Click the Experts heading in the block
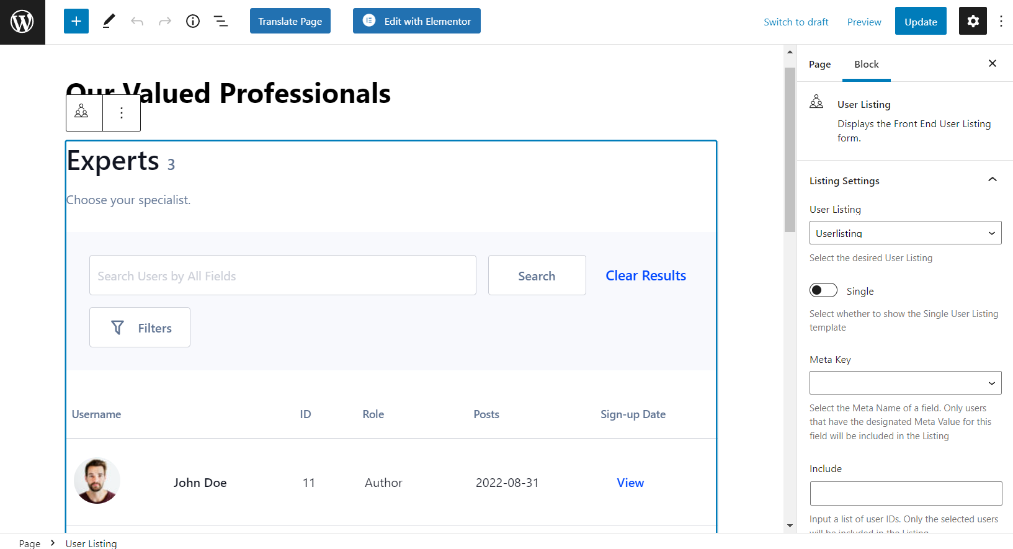The height and width of the screenshot is (549, 1013). tap(113, 161)
